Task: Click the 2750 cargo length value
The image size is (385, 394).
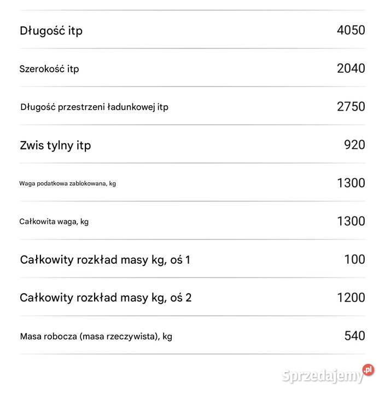Action: [x=351, y=107]
